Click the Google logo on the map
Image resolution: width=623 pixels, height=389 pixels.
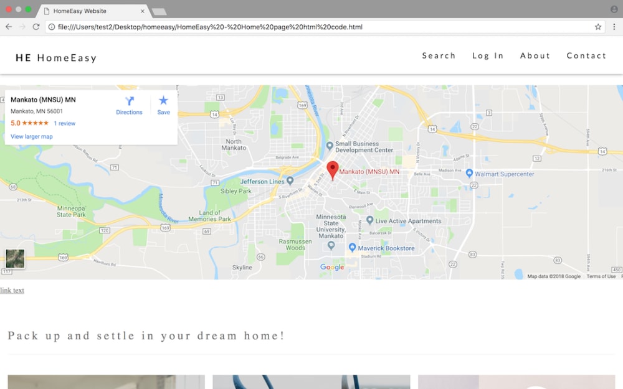click(332, 267)
